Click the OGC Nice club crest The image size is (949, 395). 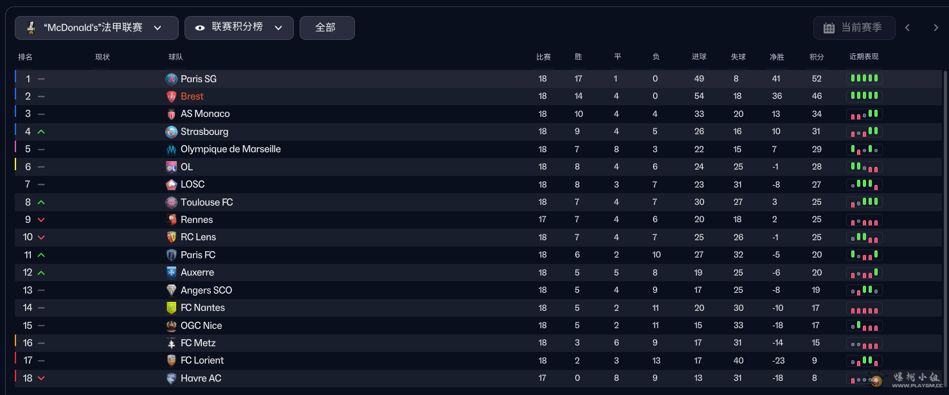point(171,326)
